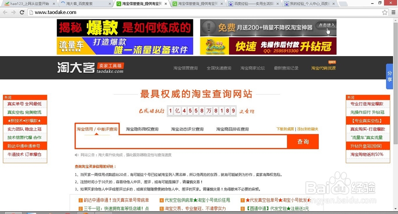Open the 流量车 打造爆款 banner ad
Screen dimensions: 398x214
[125, 46]
